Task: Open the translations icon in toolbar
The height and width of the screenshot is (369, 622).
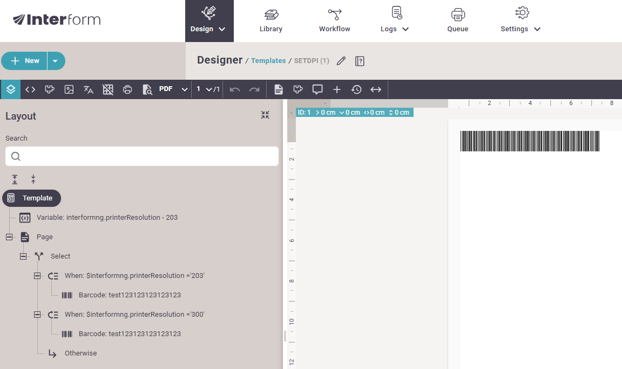Action: point(89,89)
